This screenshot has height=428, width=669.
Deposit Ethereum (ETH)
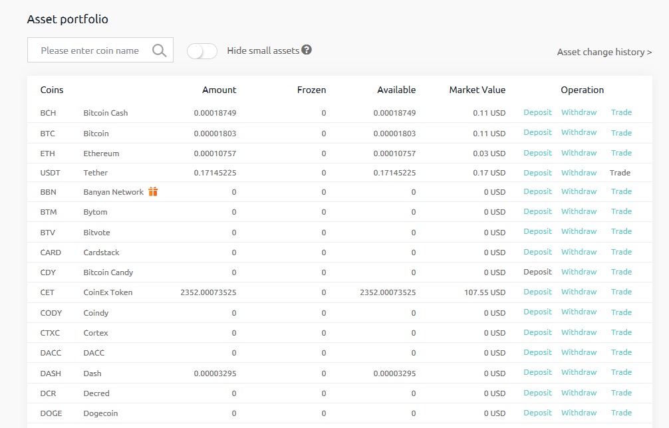[x=537, y=153]
